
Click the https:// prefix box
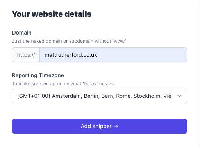[26, 55]
